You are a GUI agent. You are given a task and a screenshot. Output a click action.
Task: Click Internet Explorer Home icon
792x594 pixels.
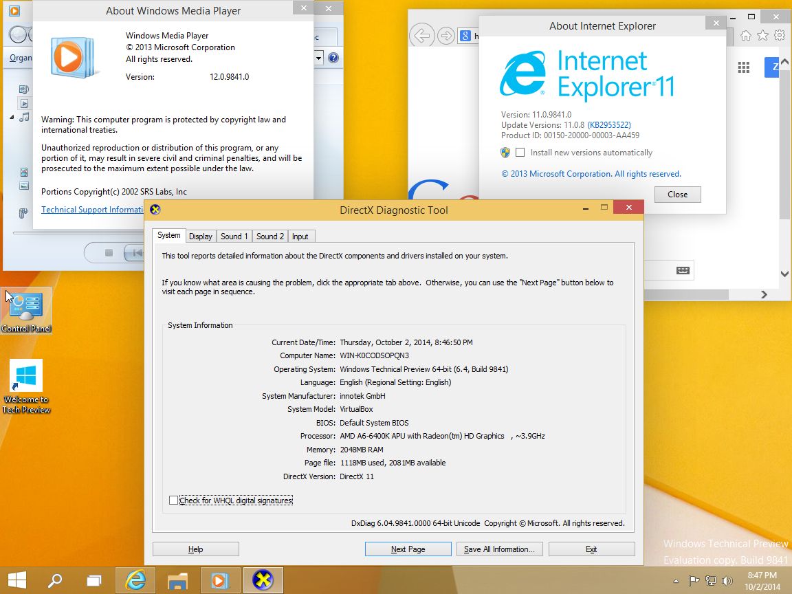(745, 35)
